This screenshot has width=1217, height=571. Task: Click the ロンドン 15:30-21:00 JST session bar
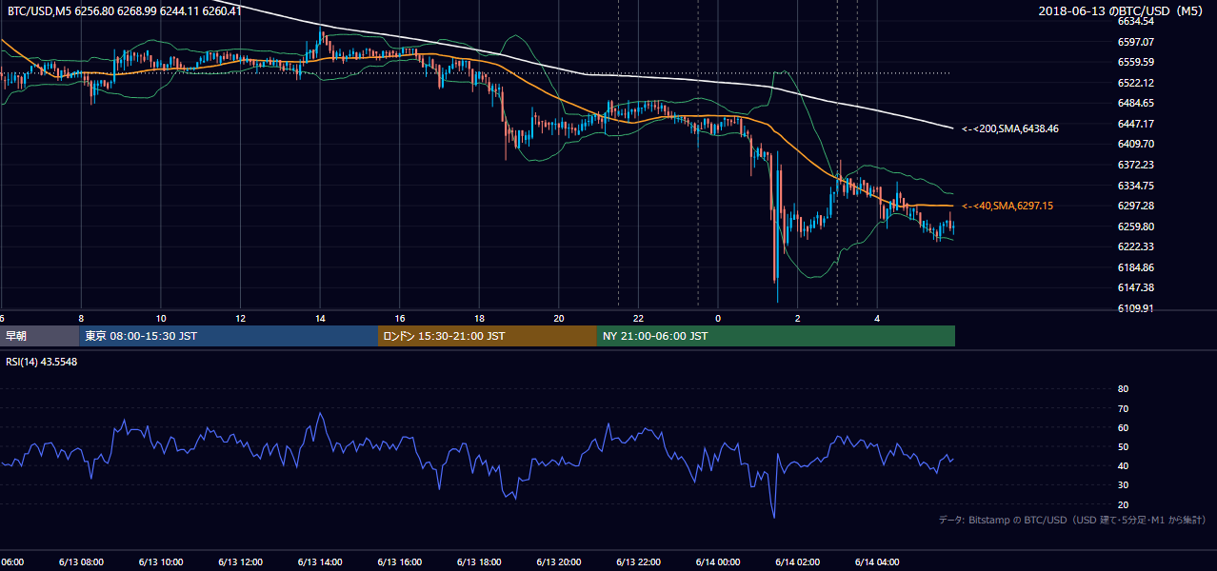coord(488,336)
